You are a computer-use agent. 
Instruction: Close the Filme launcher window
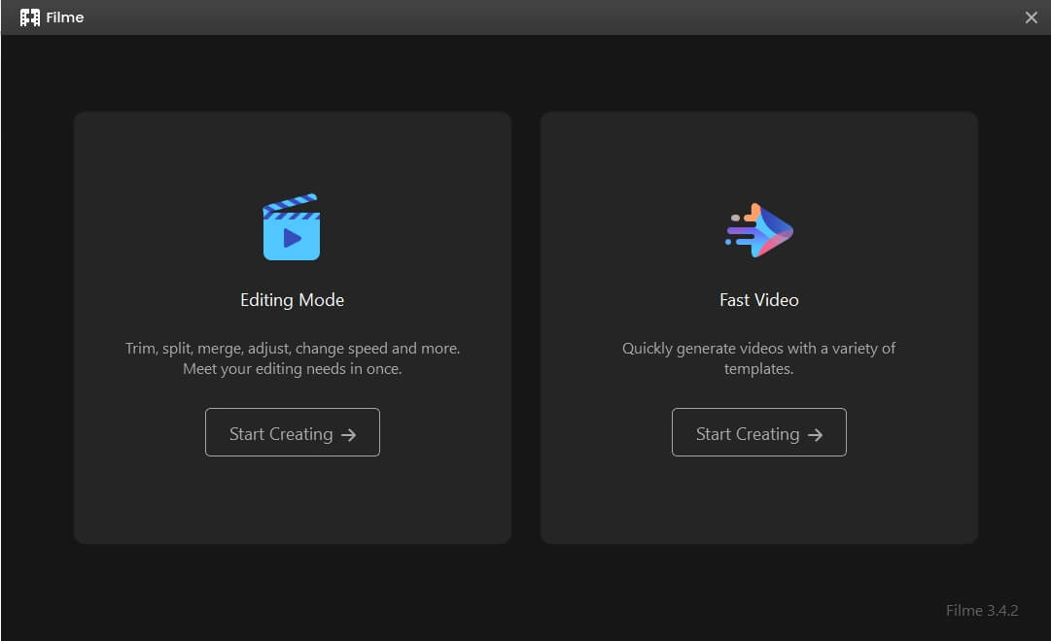(1031, 17)
